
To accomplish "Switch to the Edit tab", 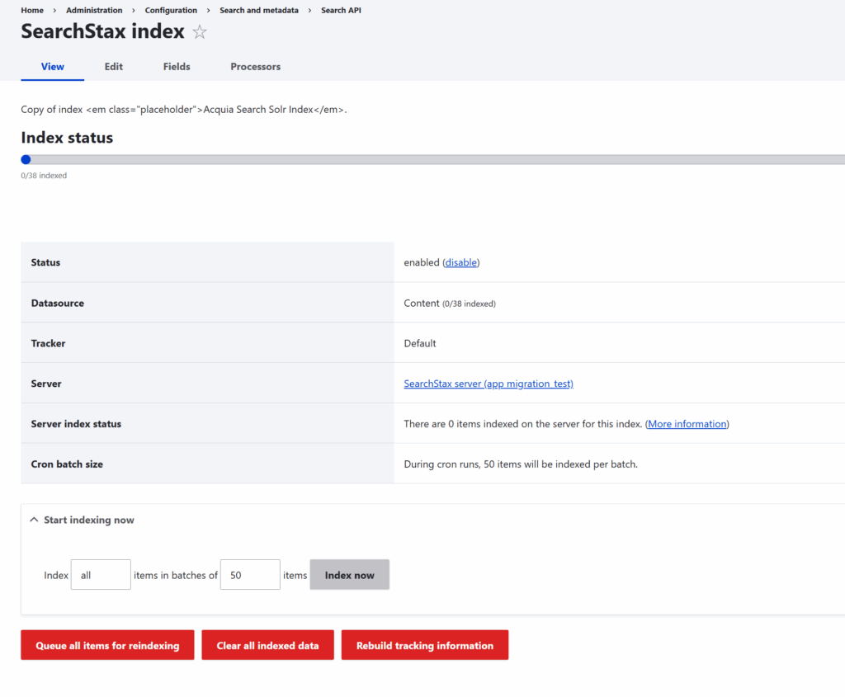I will pos(114,67).
